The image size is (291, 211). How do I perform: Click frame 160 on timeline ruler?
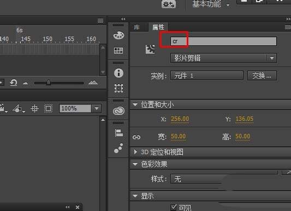(91, 39)
